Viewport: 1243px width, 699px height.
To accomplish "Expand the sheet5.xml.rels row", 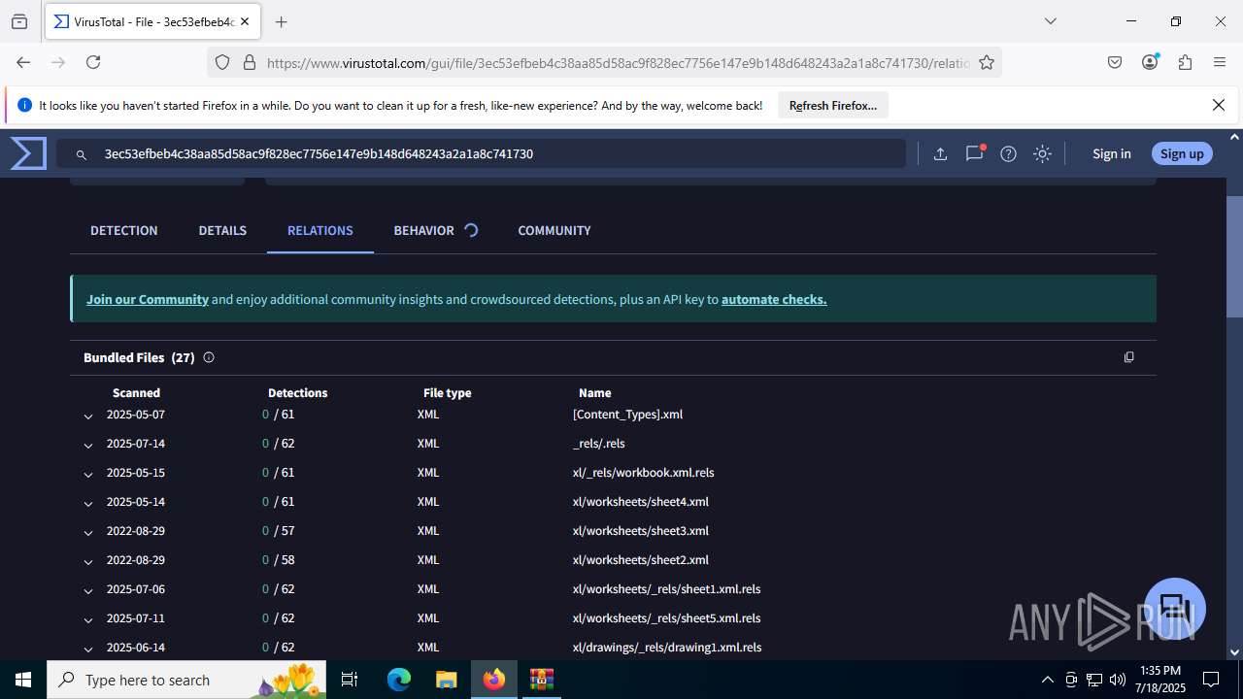I will point(88,619).
